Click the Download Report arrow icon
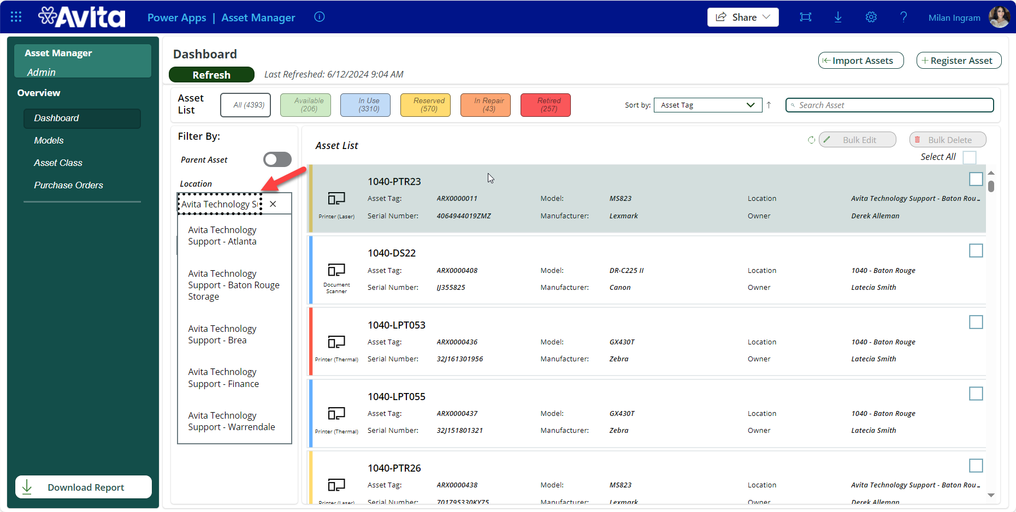Image resolution: width=1016 pixels, height=512 pixels. coord(27,487)
